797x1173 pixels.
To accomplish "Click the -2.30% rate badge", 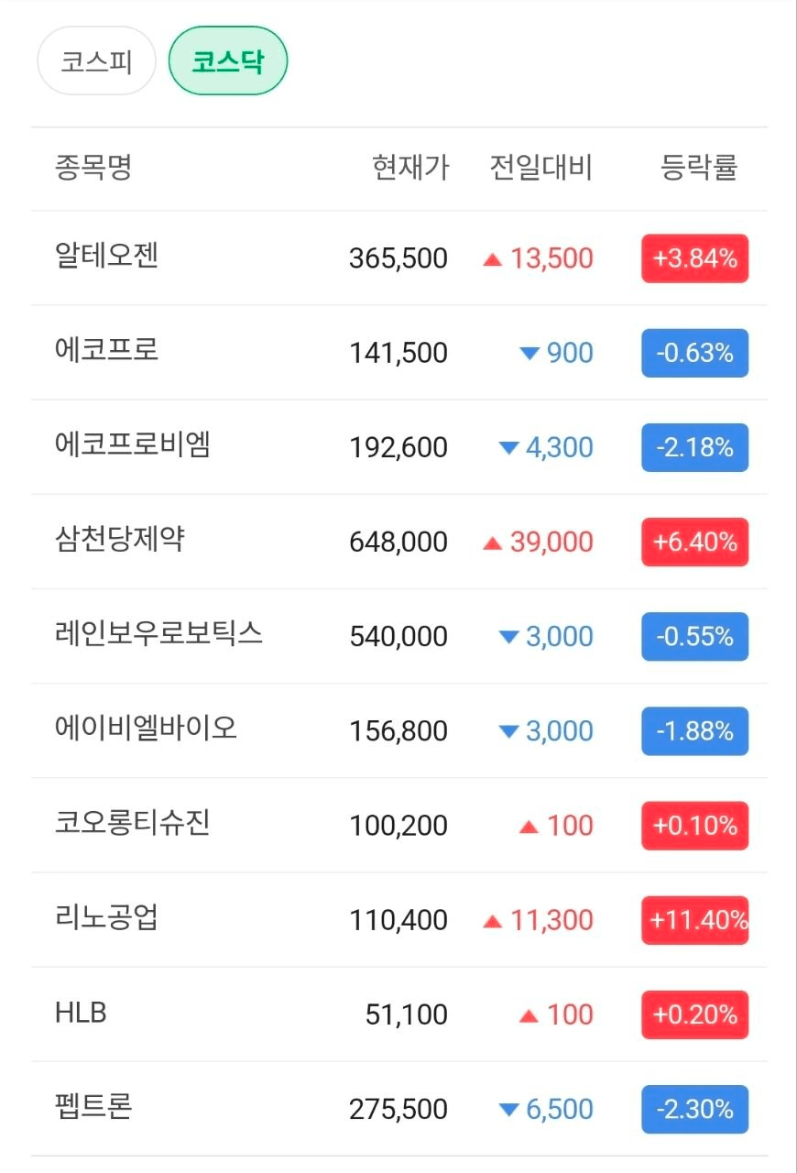I will (694, 1109).
